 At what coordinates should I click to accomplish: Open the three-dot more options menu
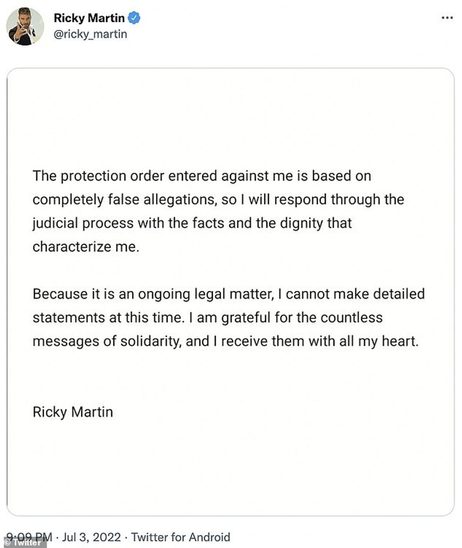click(x=446, y=18)
